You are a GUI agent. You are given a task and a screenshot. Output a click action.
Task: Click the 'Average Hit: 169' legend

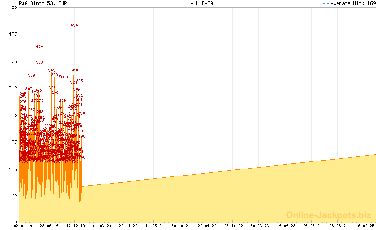348,3
